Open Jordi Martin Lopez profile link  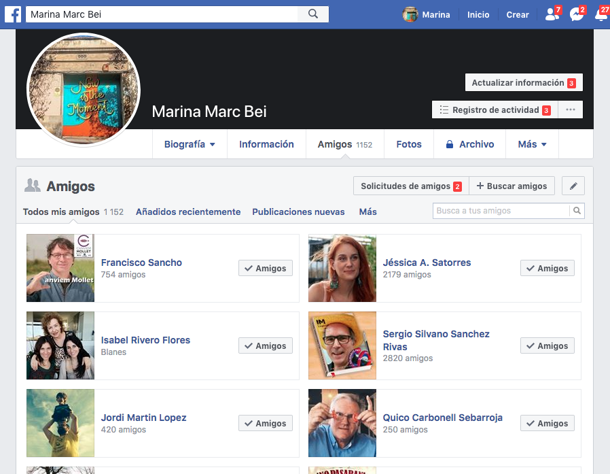coord(143,418)
